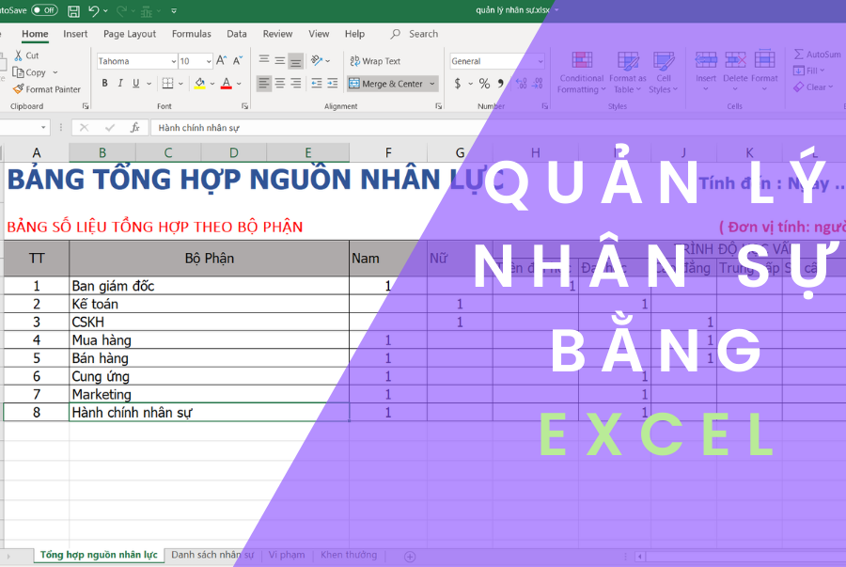846x567 pixels.
Task: Open the Help tab
Action: [354, 34]
